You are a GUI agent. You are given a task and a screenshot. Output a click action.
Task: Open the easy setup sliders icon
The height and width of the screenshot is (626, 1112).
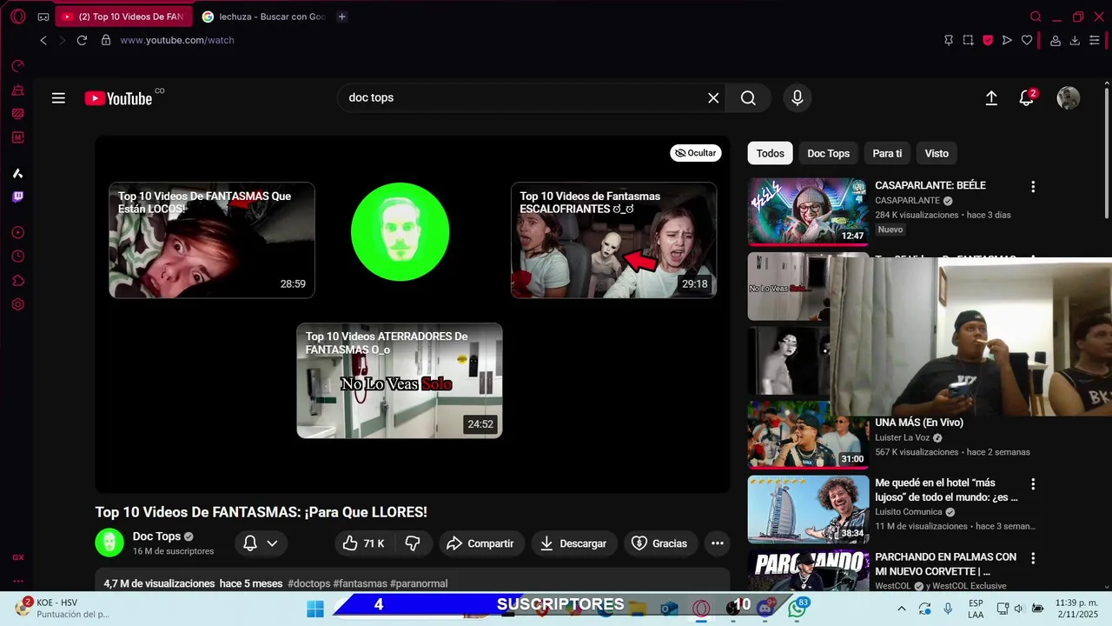tap(1095, 40)
